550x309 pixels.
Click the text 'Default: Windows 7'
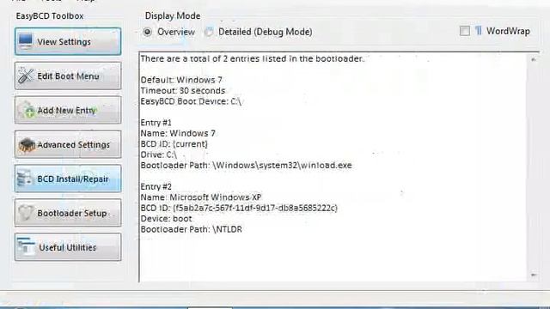(181, 80)
